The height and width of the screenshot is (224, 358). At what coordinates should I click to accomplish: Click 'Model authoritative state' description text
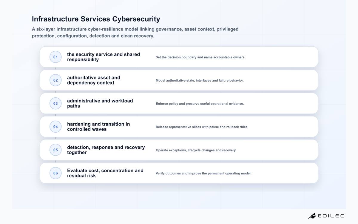point(200,80)
